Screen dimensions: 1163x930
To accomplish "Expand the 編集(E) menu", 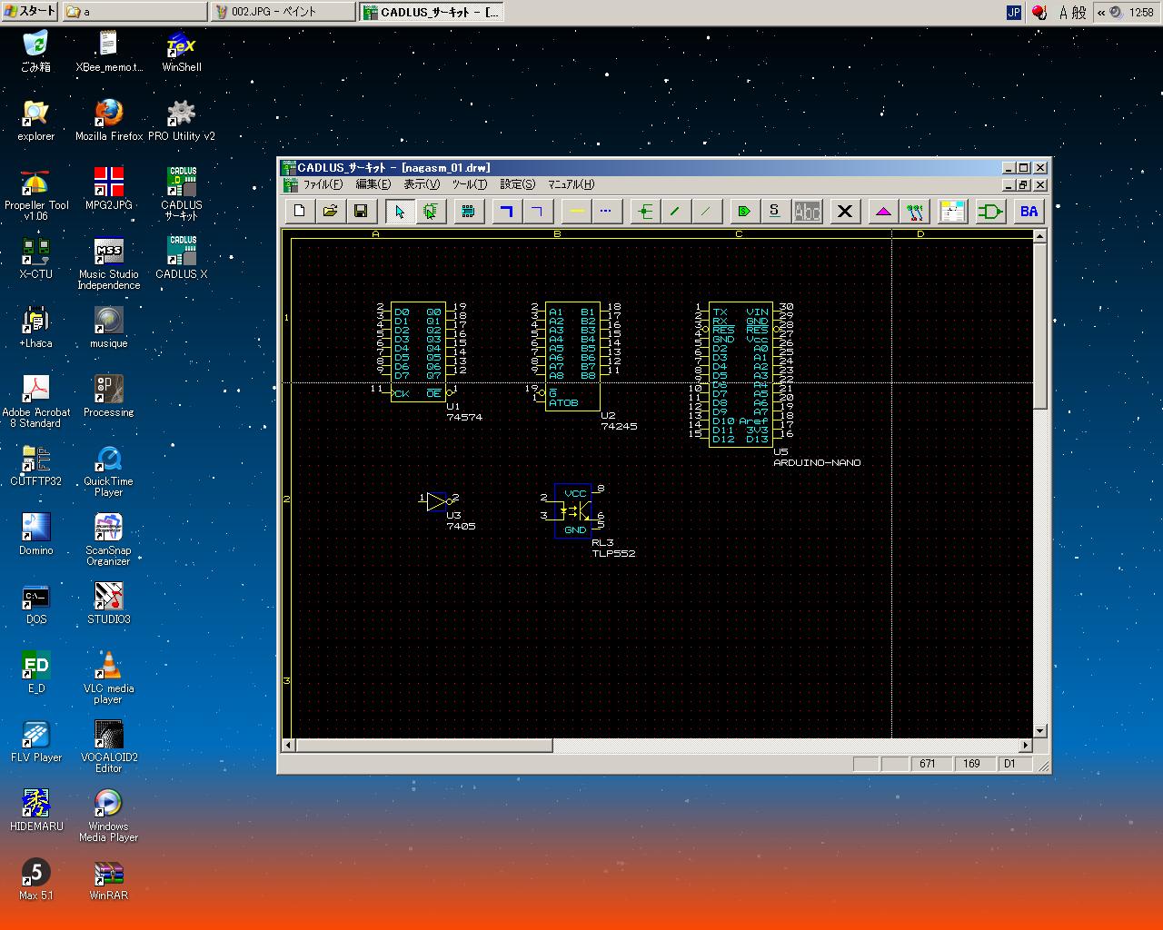I will coord(373,184).
